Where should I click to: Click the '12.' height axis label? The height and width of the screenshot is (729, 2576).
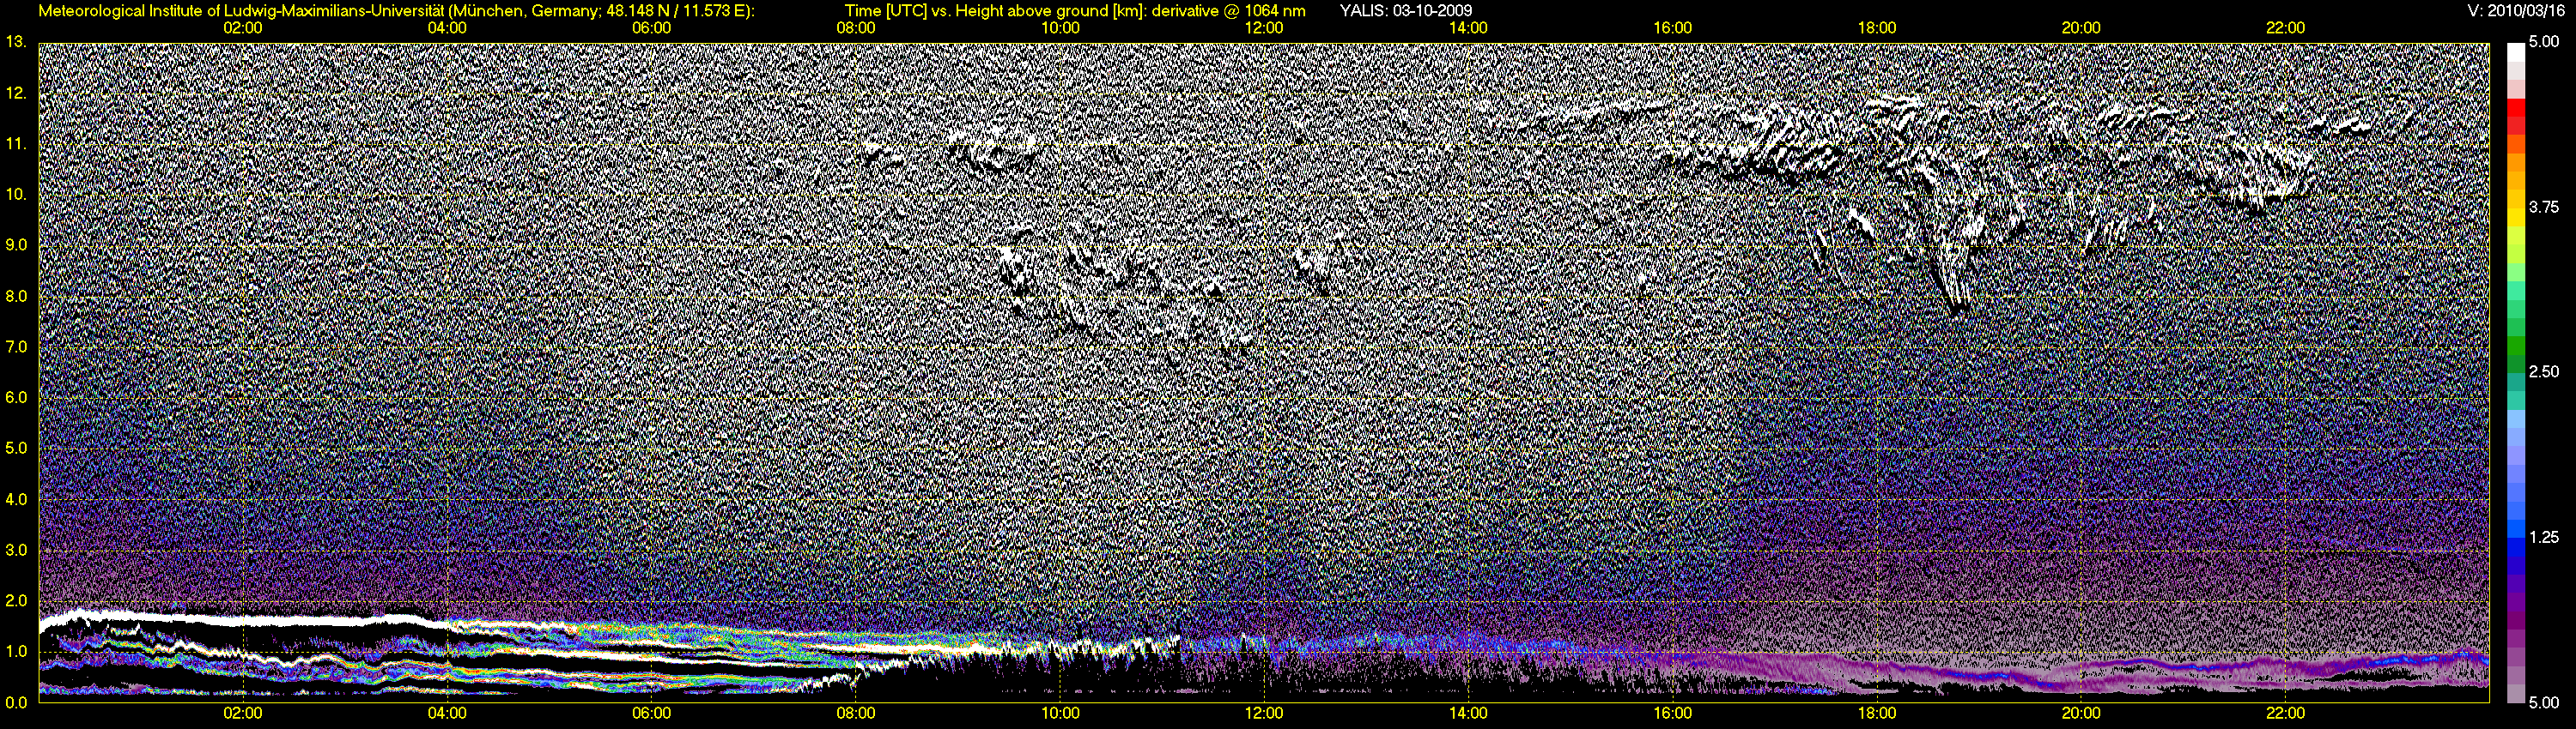point(16,93)
